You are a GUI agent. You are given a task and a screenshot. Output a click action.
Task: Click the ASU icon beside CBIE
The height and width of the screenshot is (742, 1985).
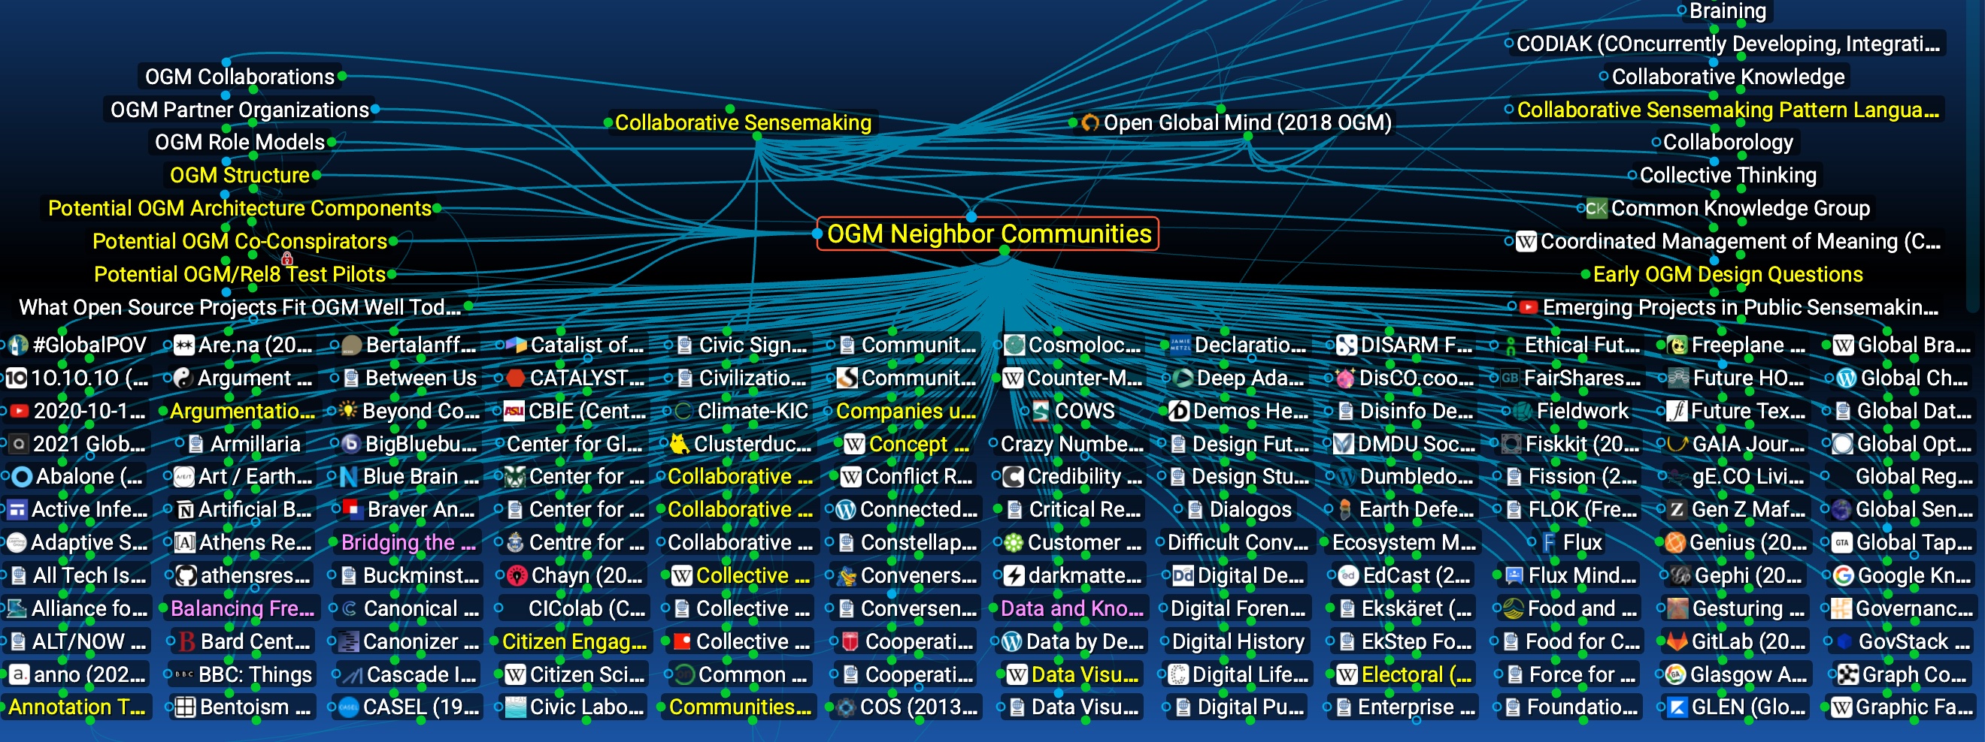pyautogui.click(x=514, y=411)
